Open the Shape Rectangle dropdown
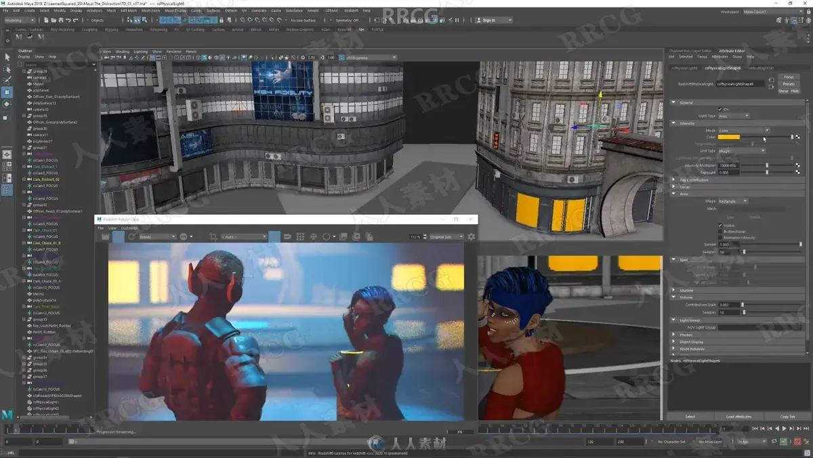The width and height of the screenshot is (813, 458). (733, 201)
